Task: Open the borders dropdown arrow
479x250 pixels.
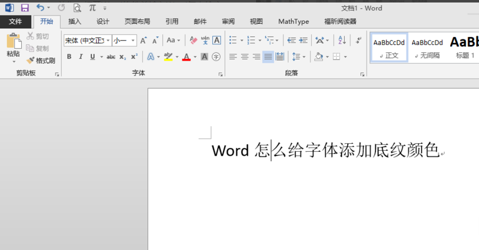Action: point(345,57)
